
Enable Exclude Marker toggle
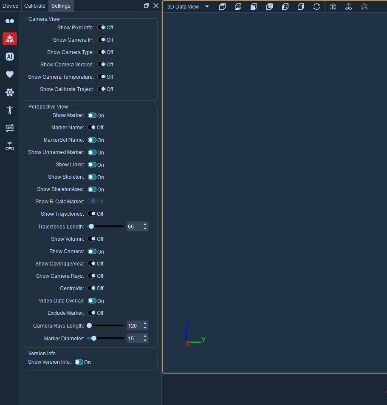click(x=92, y=313)
